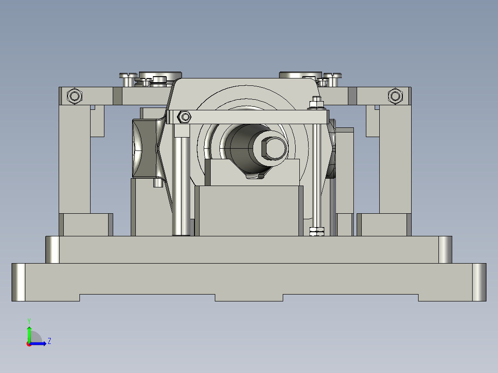Select the domed housing at the model center
This screenshot has width=498, height=373.
pyautogui.click(x=245, y=97)
